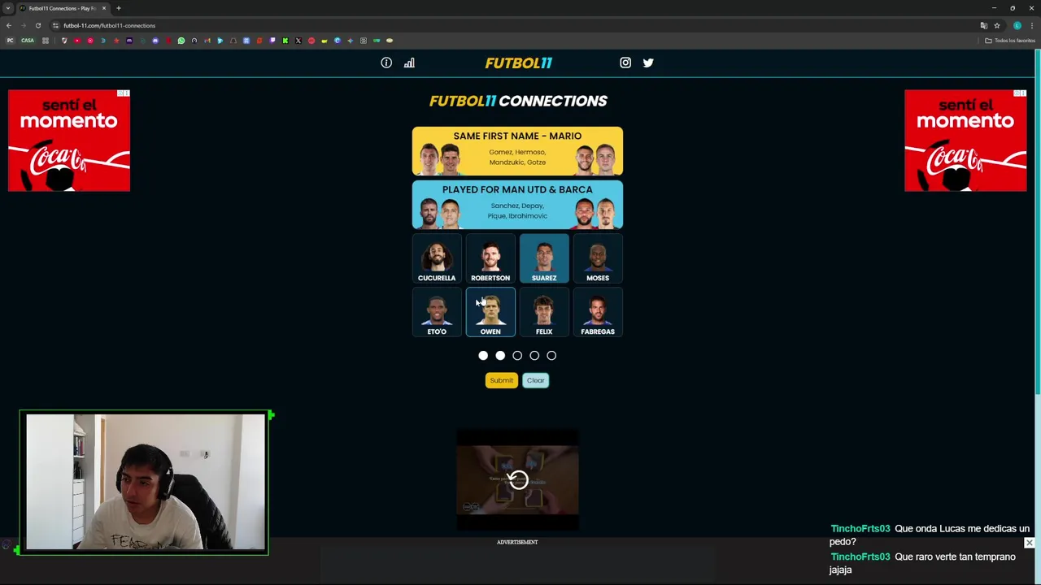Select the Eto'o player card
This screenshot has height=585, width=1041.
437,313
